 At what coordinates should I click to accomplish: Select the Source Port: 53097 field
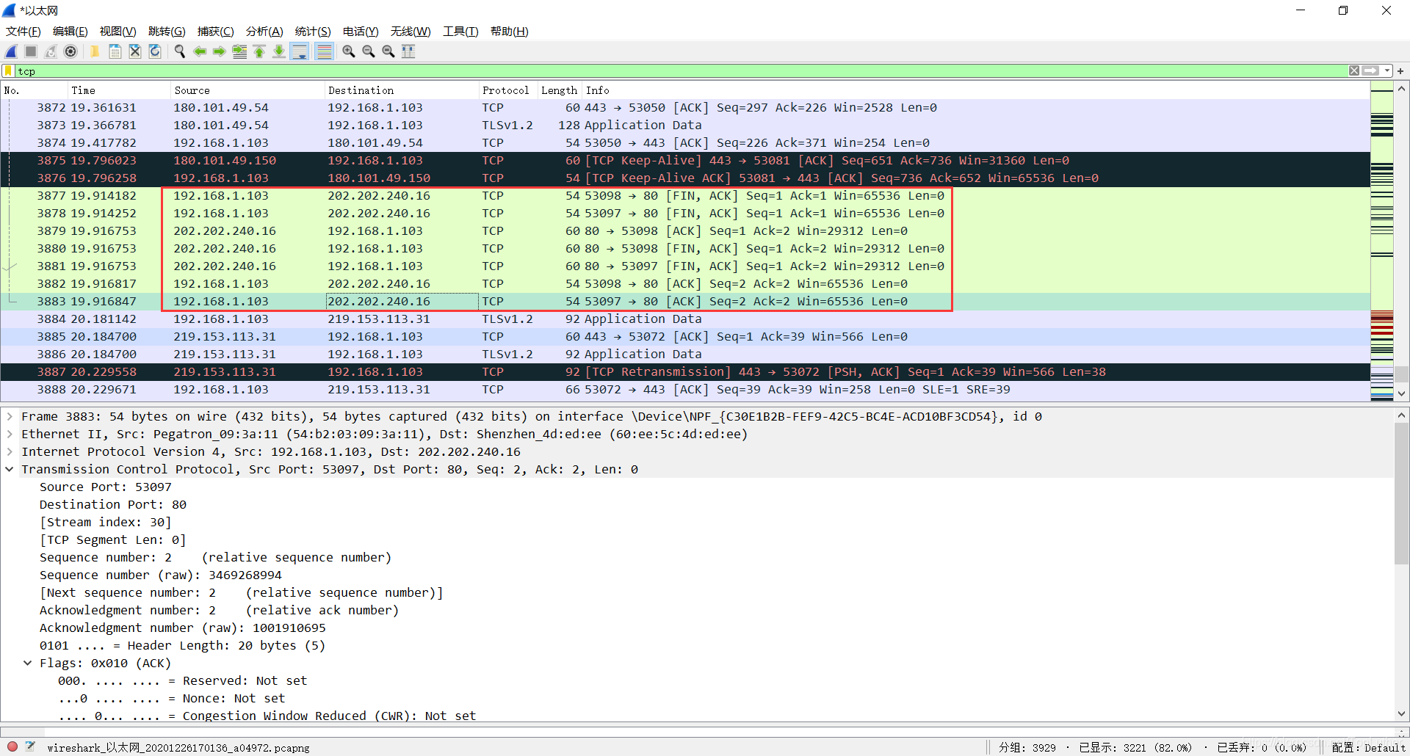[x=106, y=487]
